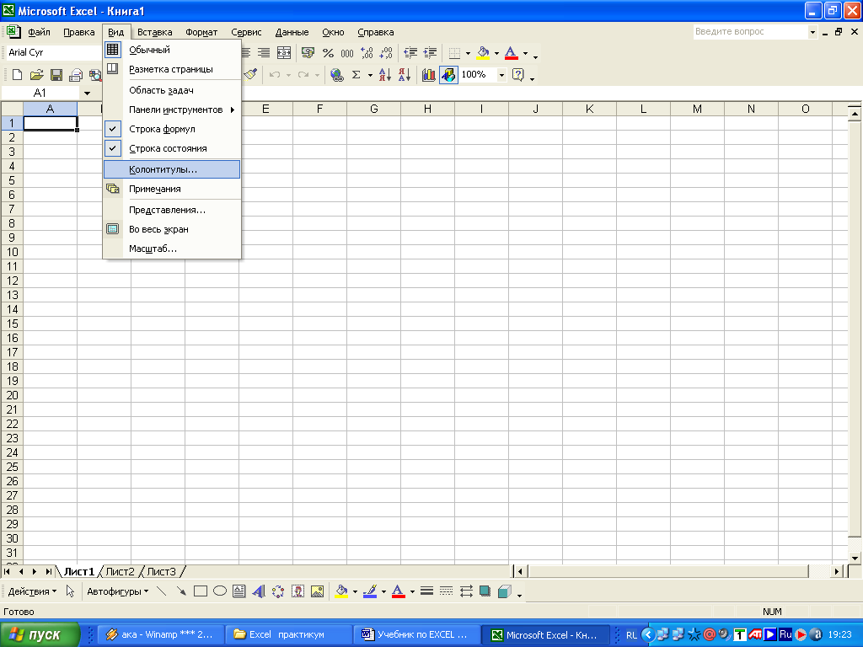
Task: Switch to Обычный view mode
Action: click(x=172, y=50)
